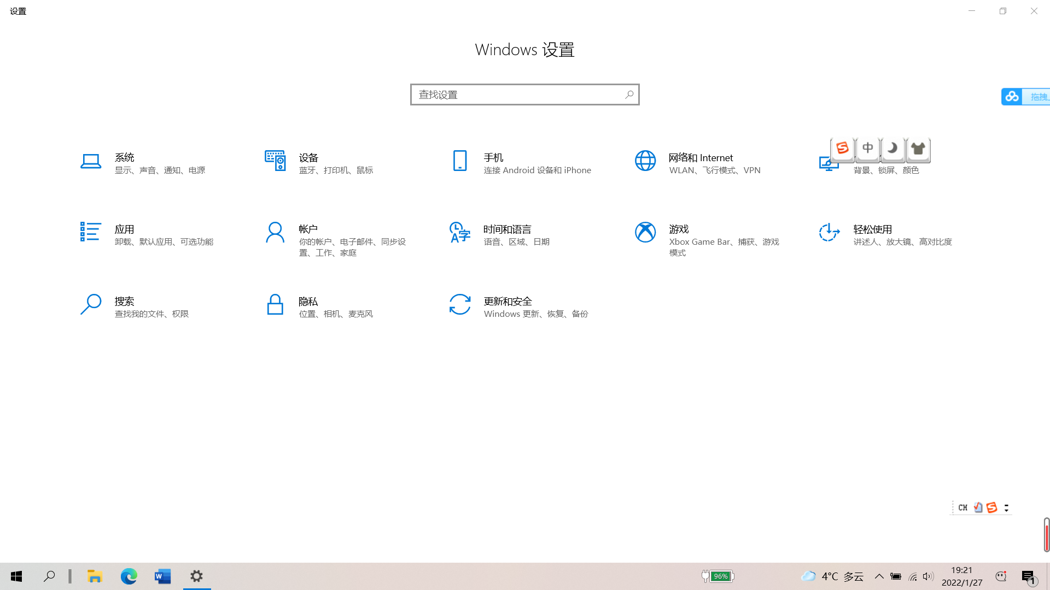Open the 应用 list icon
This screenshot has width=1050, height=590.
[91, 232]
